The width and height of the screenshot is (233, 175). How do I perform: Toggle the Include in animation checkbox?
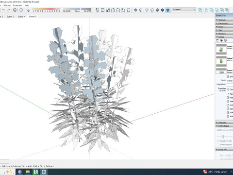pyautogui.click(x=228, y=76)
